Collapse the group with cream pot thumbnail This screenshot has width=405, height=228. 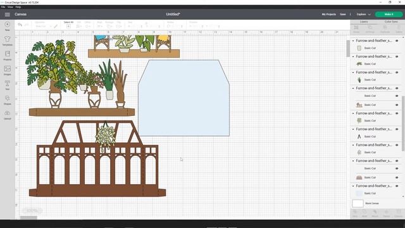tap(353, 41)
